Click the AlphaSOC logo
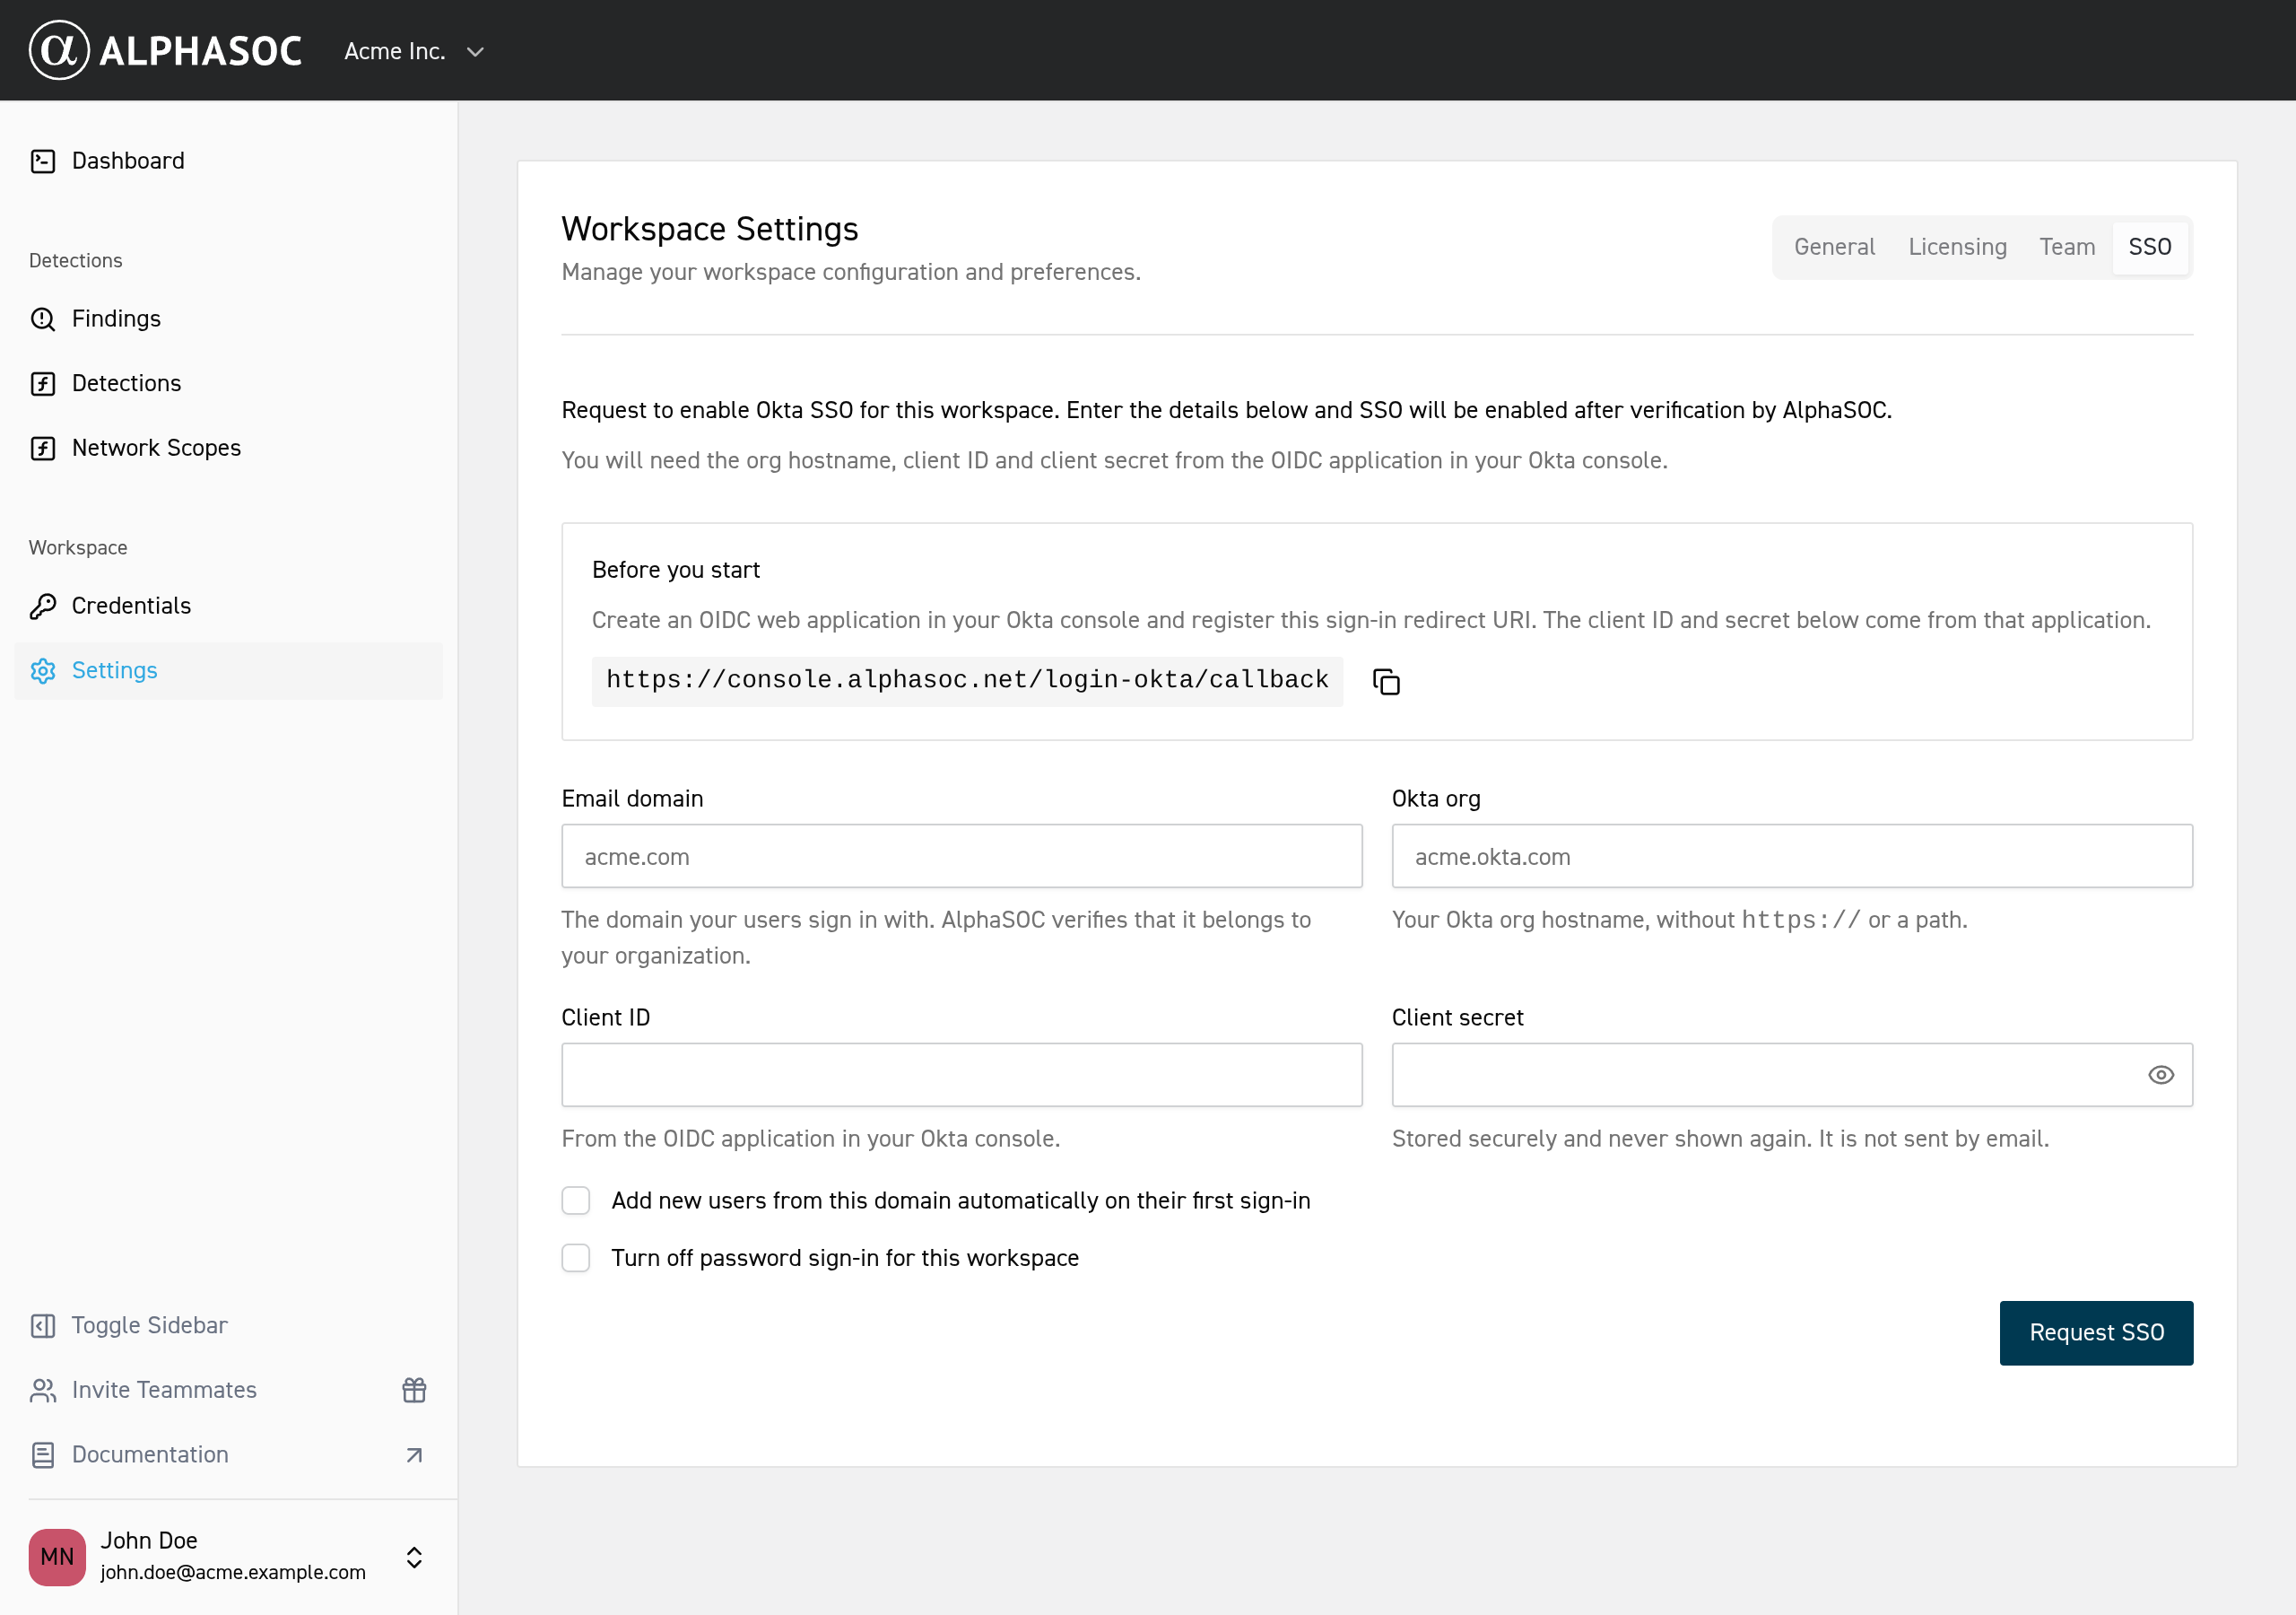This screenshot has width=2296, height=1615. [x=165, y=50]
